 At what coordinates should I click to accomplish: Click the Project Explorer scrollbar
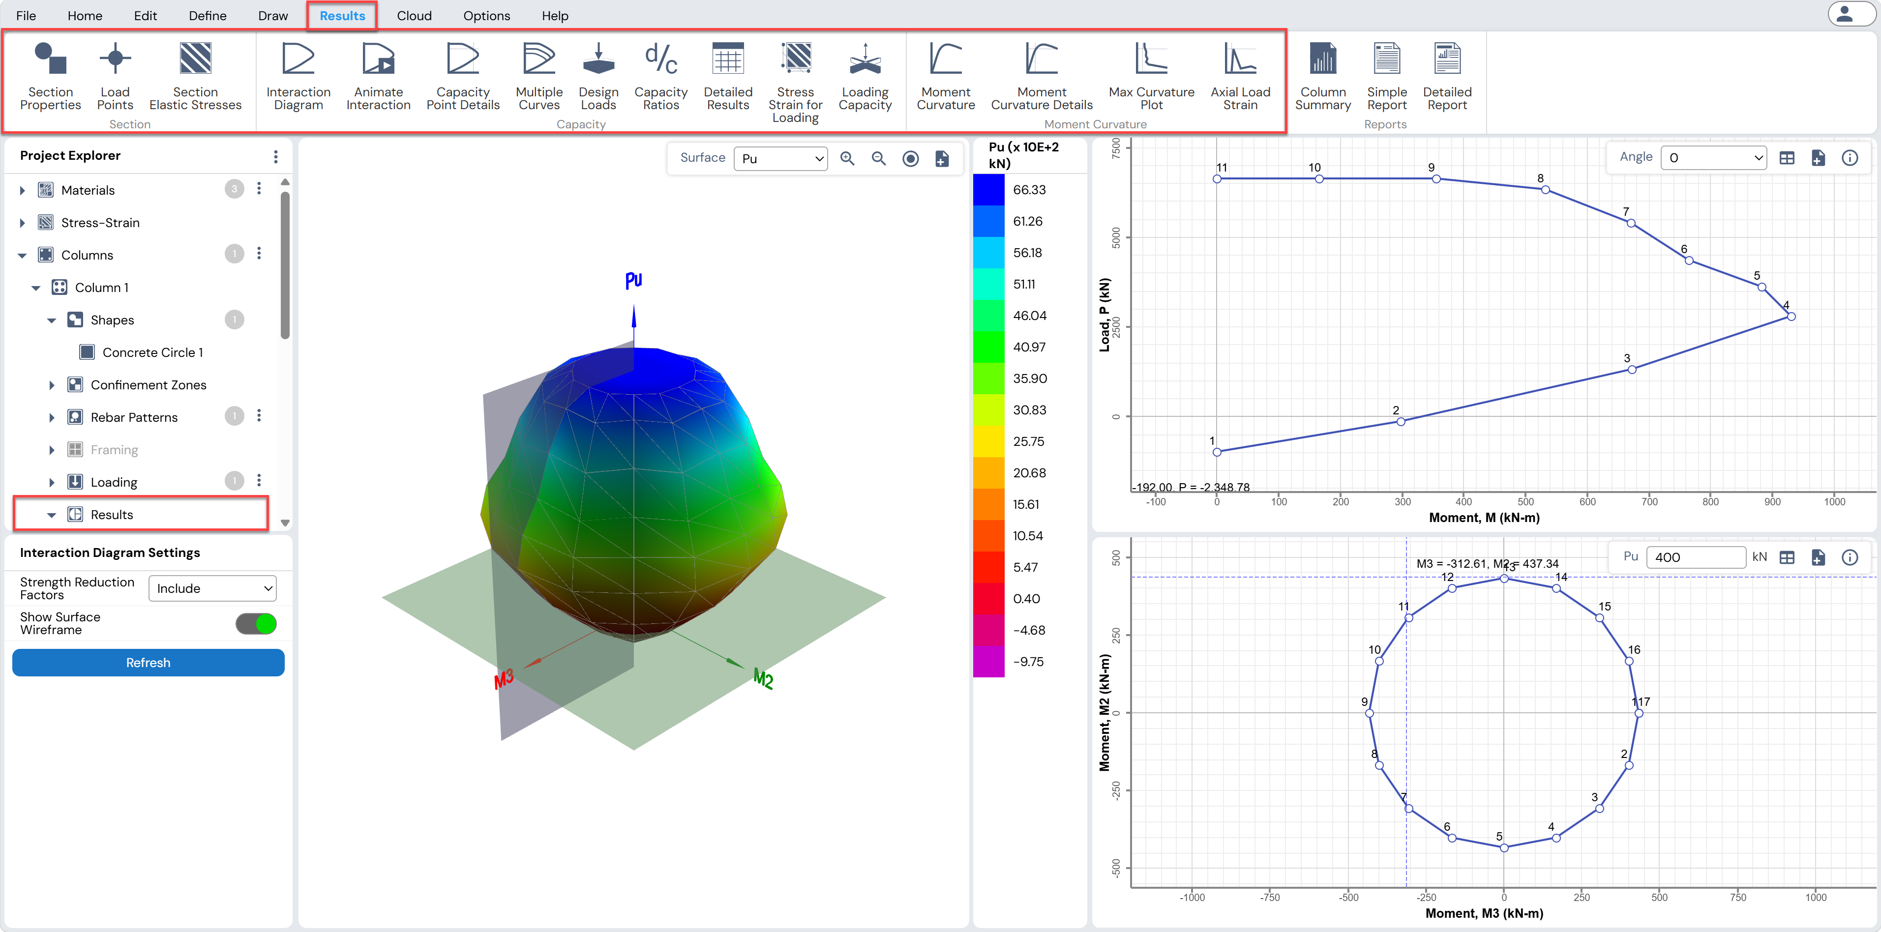pos(285,265)
